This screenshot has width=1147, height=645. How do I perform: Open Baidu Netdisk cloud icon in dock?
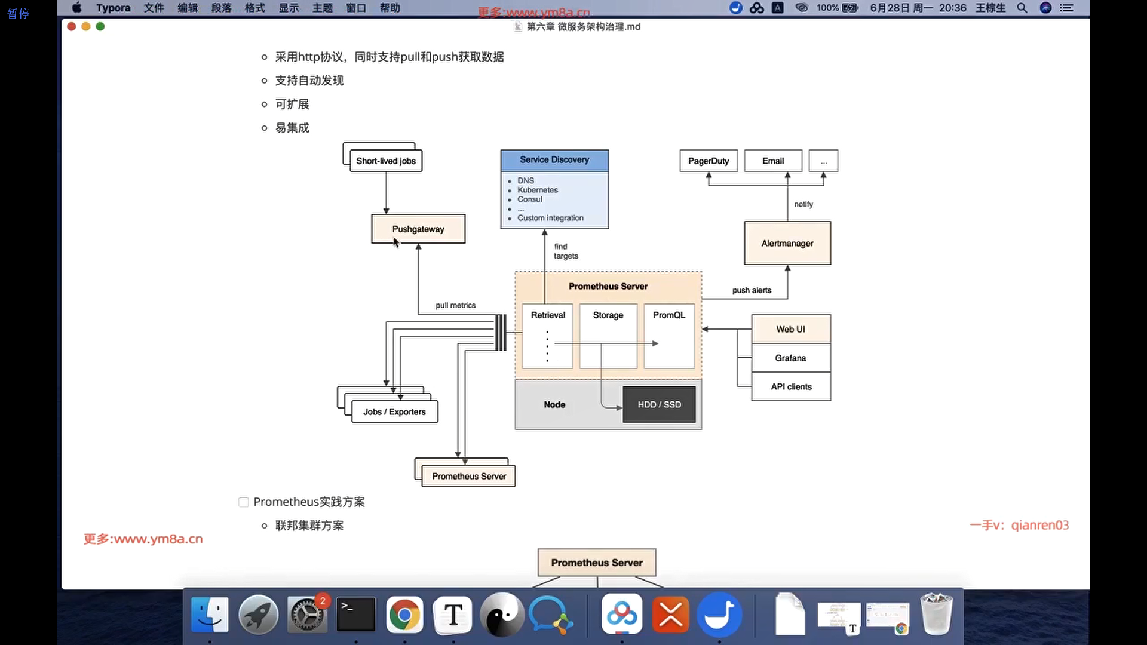[622, 615]
